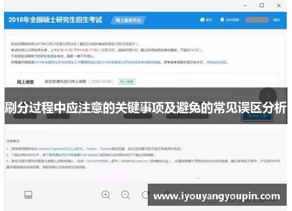
Task: Close the image viewer window
Action: tap(279, 5)
